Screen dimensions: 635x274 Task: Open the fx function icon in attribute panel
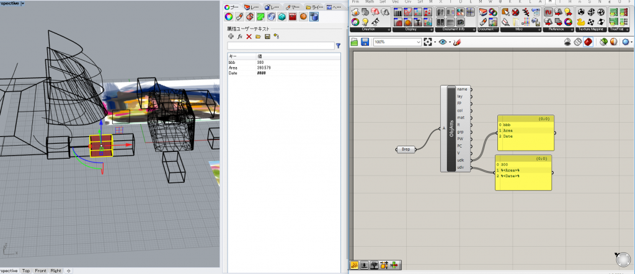pos(240,37)
